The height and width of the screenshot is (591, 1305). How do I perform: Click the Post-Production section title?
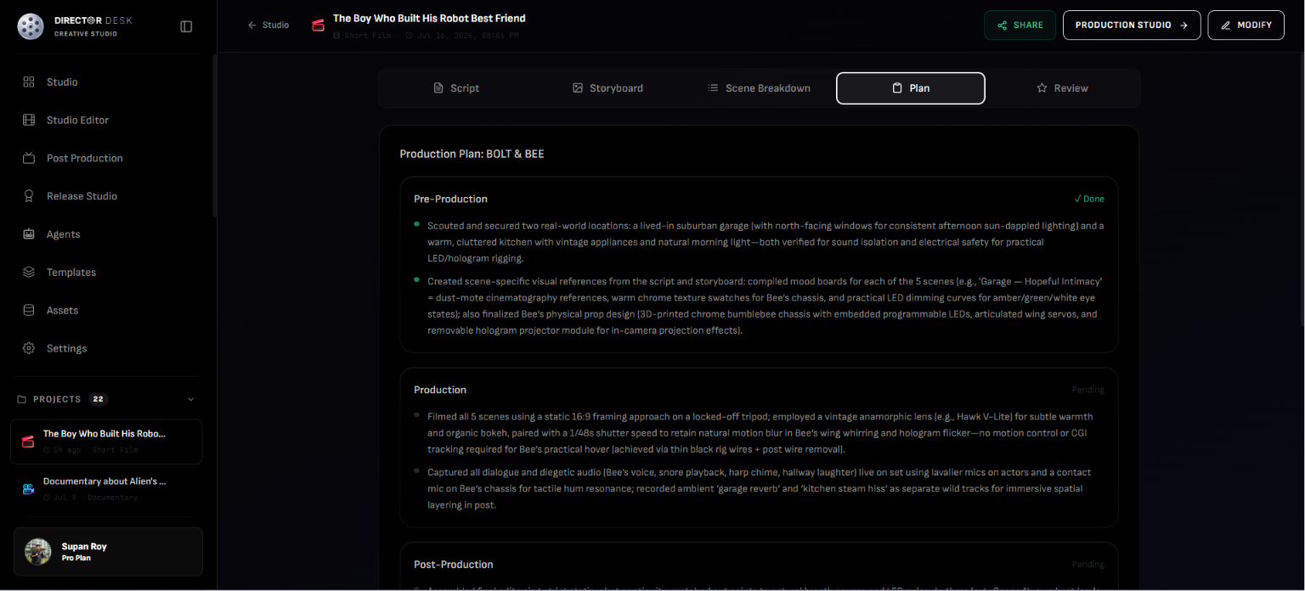coord(453,565)
